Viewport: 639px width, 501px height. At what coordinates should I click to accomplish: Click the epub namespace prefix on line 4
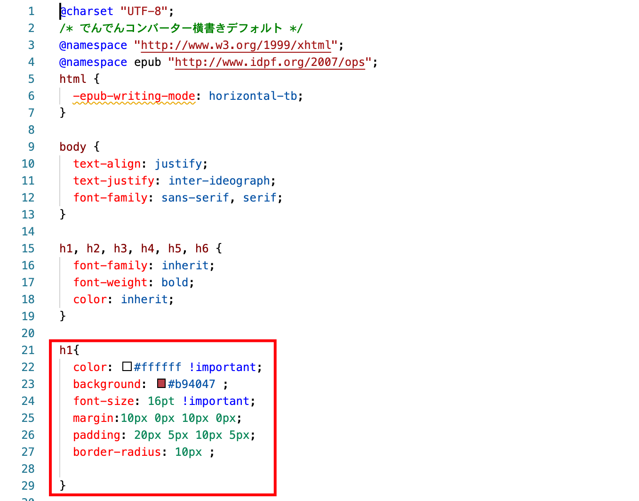click(148, 62)
